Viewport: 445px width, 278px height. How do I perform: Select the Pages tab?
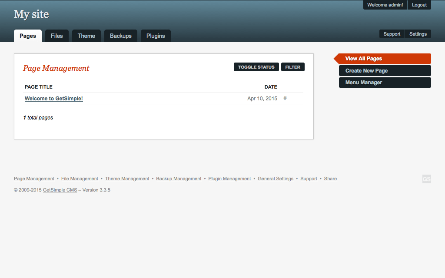click(28, 36)
